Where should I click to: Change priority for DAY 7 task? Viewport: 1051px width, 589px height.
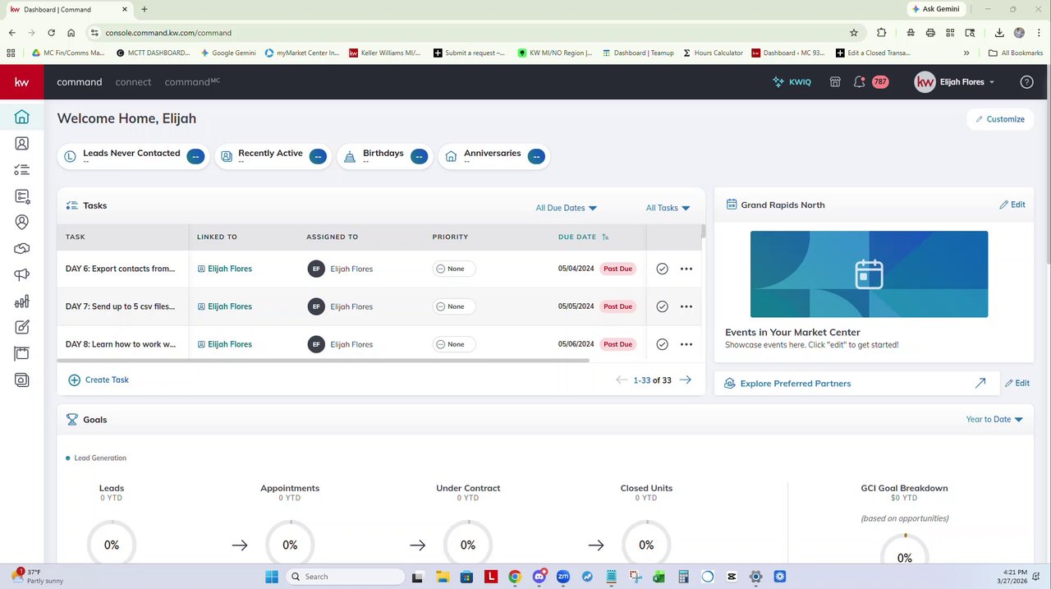(454, 306)
